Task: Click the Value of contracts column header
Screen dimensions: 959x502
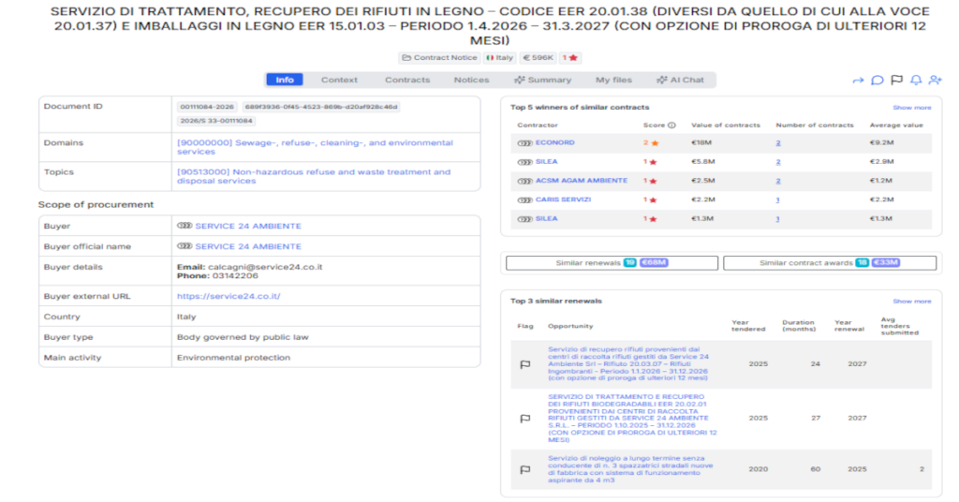Action: [726, 125]
